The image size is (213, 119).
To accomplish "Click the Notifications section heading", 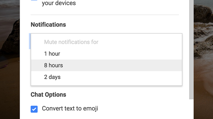I will [48, 25].
